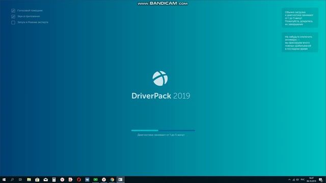
Task: Expand hidden system tray icons chevron
Action: 289,179
